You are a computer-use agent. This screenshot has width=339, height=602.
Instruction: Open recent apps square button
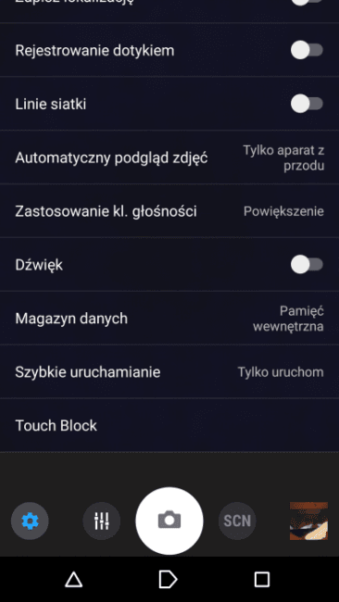pyautogui.click(x=262, y=580)
